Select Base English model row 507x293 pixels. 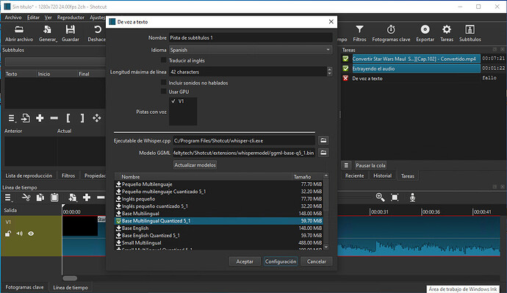(x=219, y=228)
